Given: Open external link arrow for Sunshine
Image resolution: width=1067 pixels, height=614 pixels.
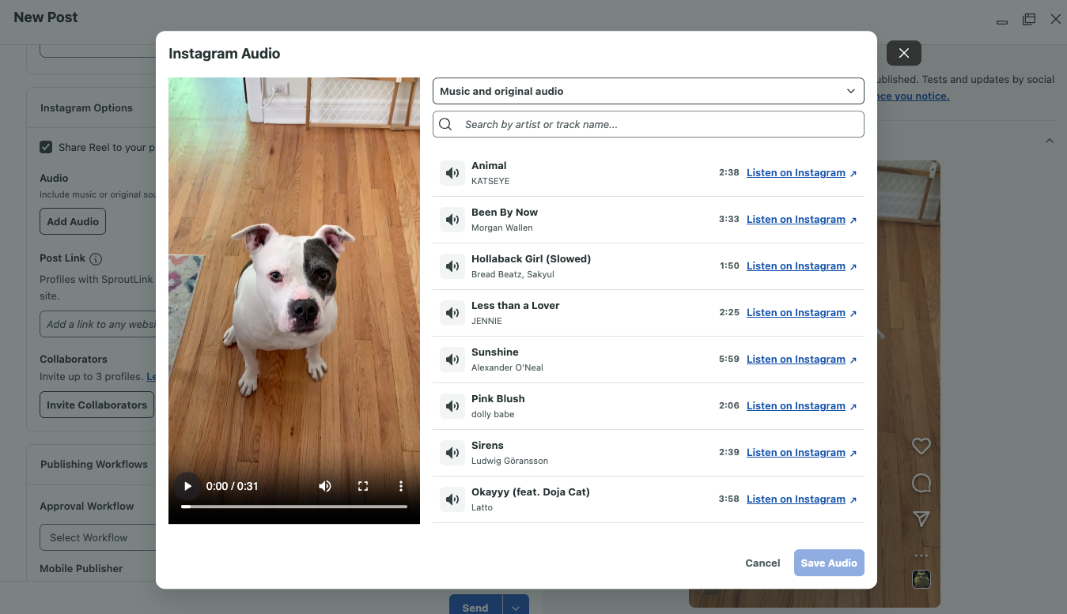Looking at the screenshot, I should click(x=853, y=360).
